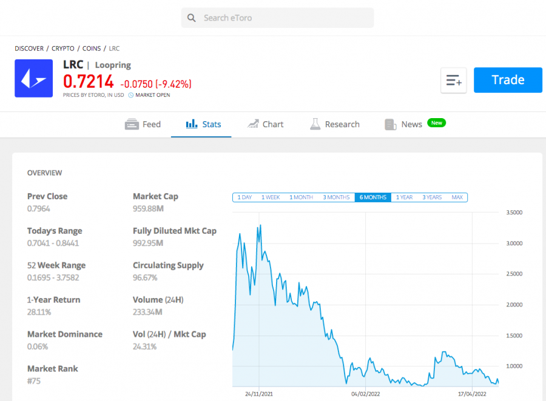Click the OVERVIEW heading

coord(44,173)
